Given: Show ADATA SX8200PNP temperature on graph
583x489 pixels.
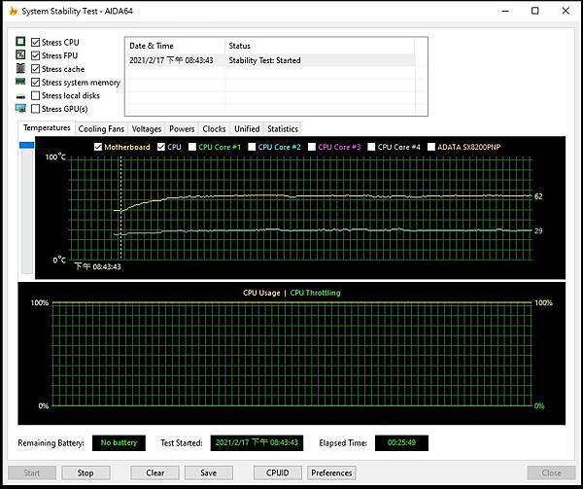Looking at the screenshot, I should click(x=432, y=147).
